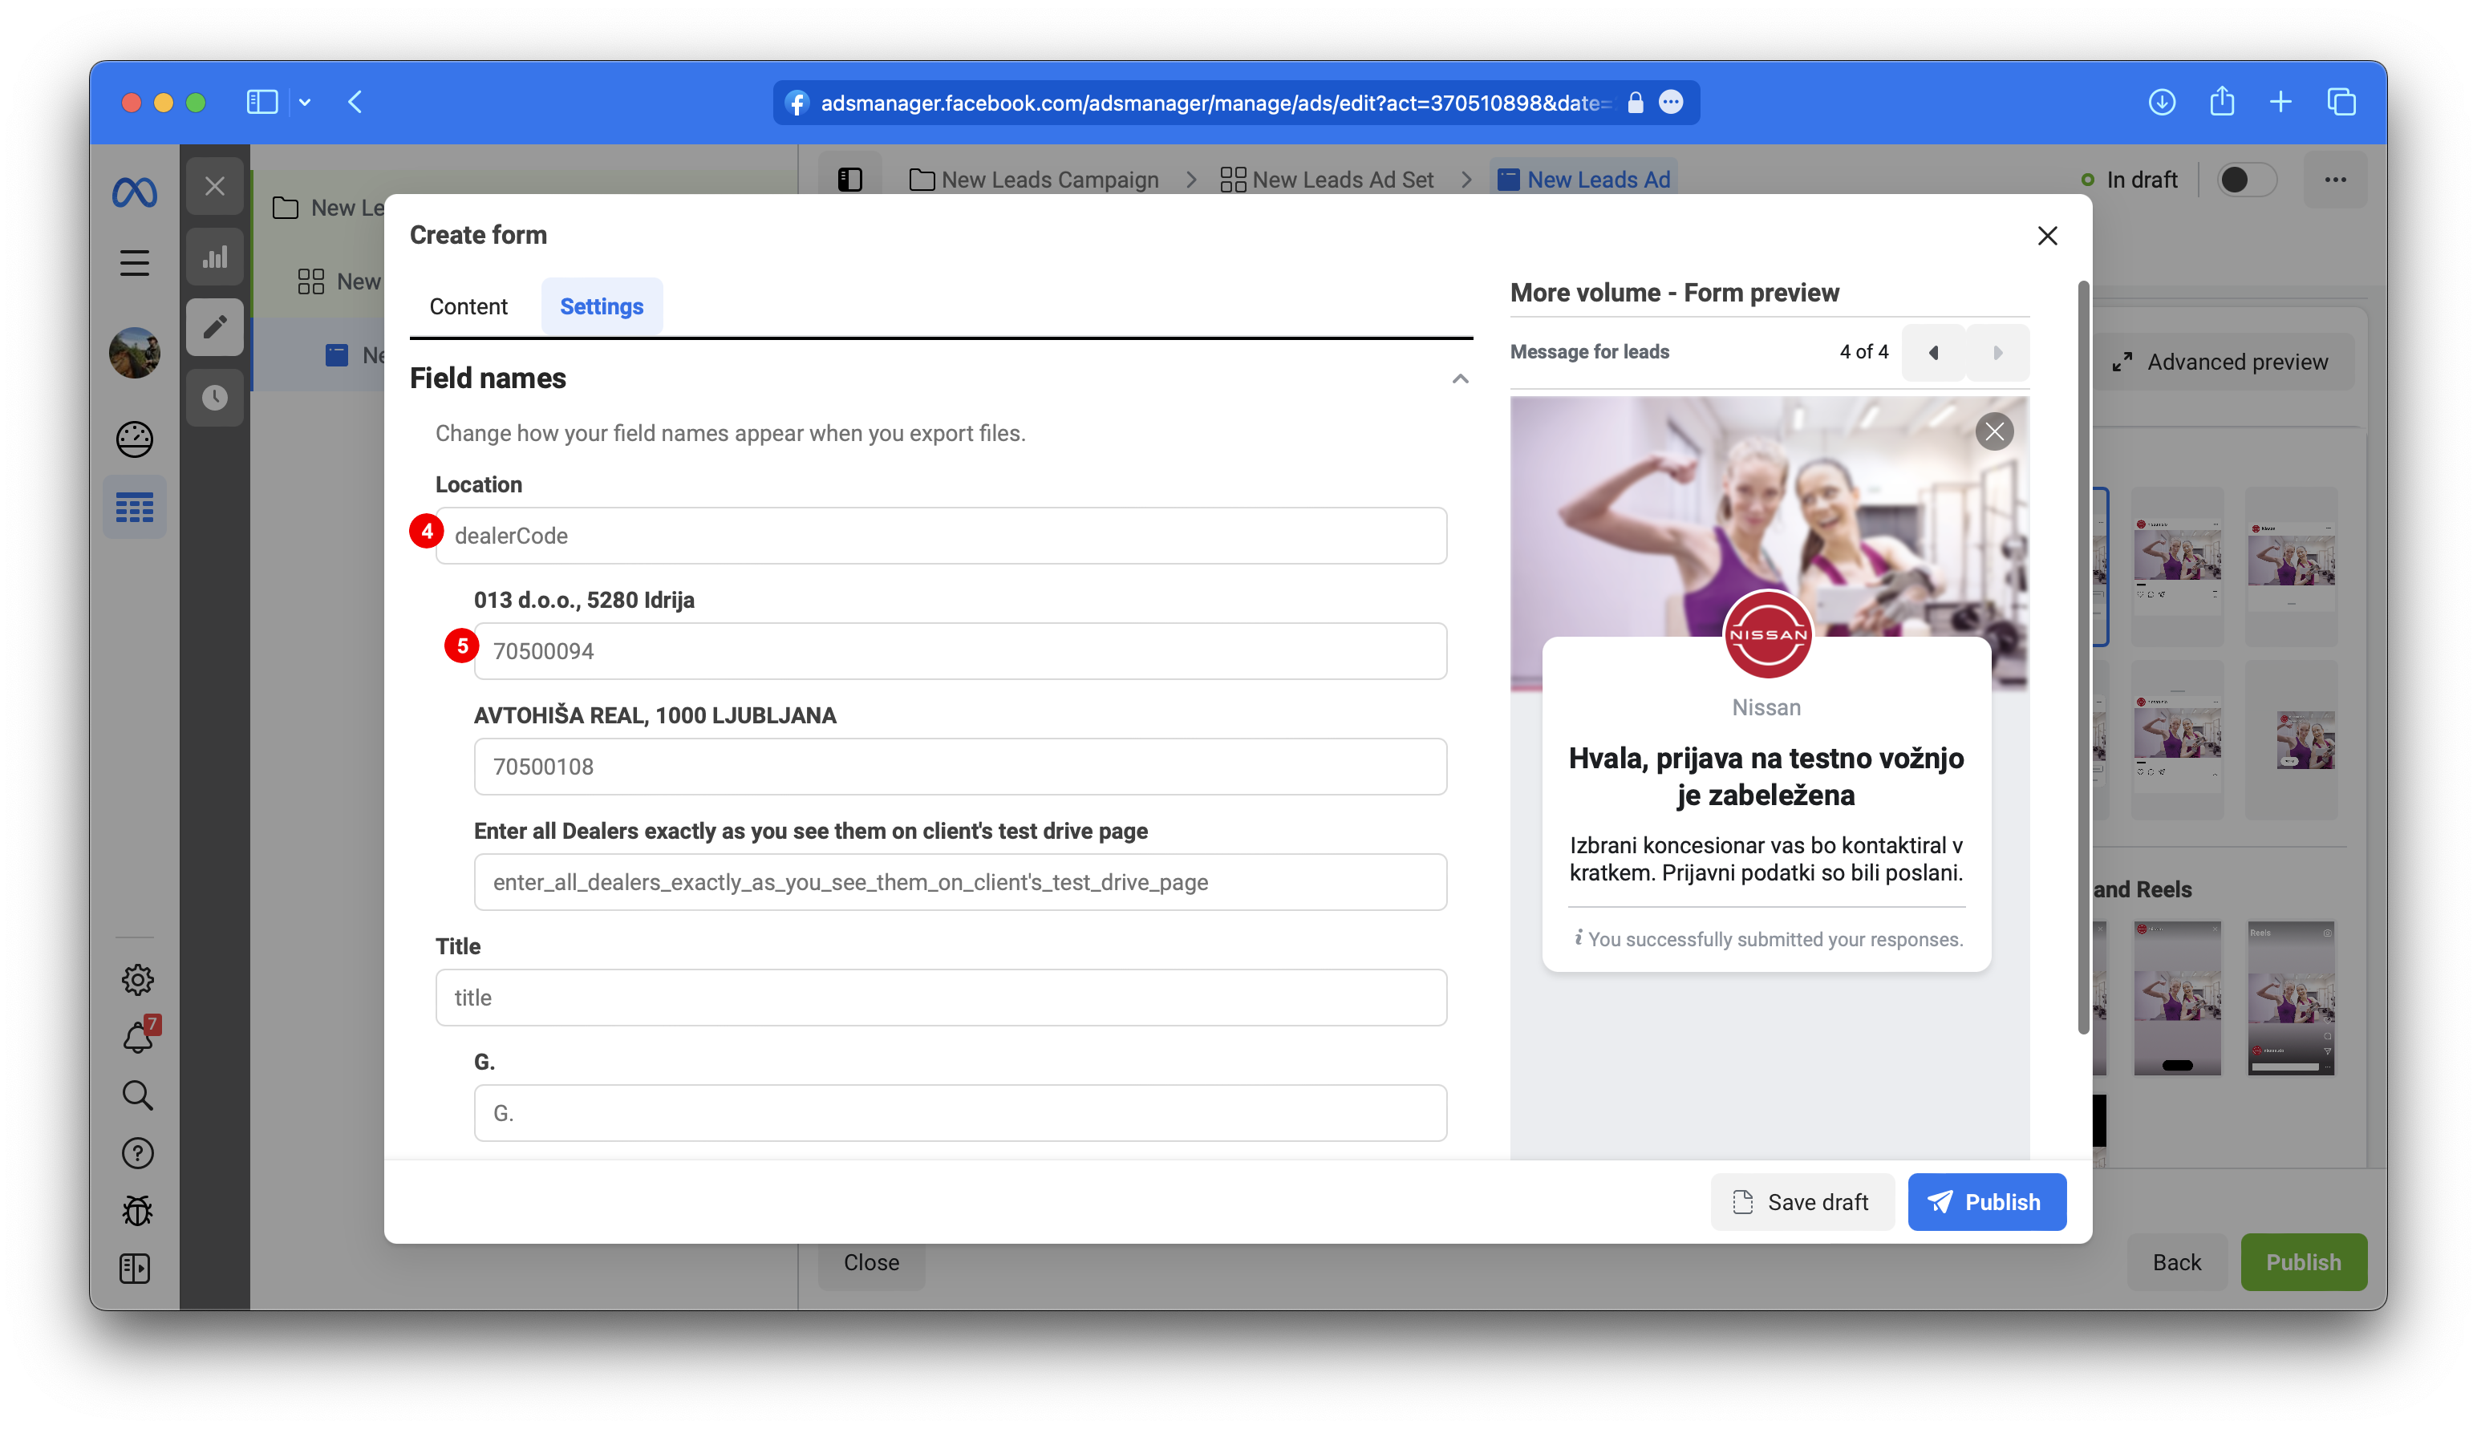2477x1429 pixels.
Task: Open the ads table grid icon
Action: click(x=135, y=508)
